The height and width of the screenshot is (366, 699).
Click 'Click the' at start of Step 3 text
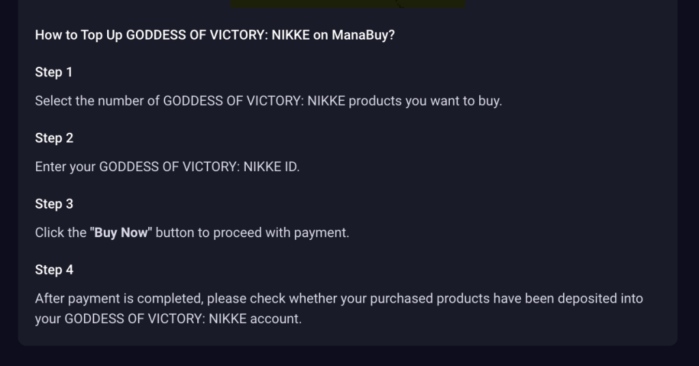(61, 233)
